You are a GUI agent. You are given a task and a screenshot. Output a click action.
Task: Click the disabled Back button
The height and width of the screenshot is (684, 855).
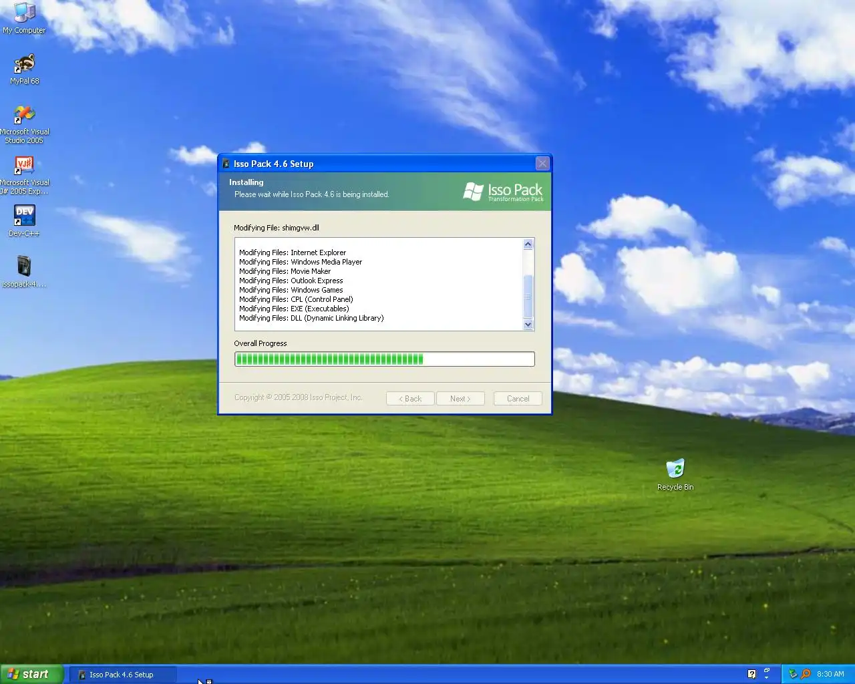point(410,399)
